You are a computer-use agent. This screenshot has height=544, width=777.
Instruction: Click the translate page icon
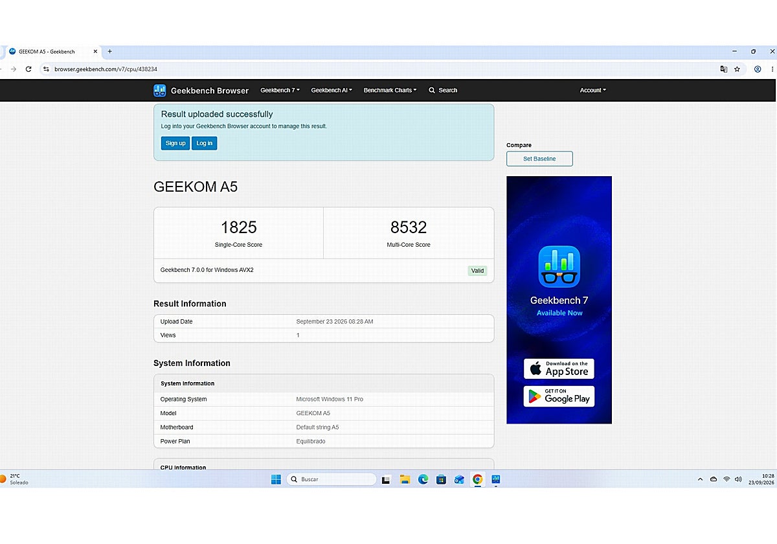point(724,69)
